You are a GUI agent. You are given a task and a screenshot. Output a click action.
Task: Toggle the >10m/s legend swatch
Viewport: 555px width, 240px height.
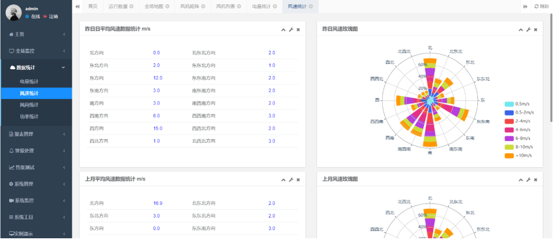(509, 156)
